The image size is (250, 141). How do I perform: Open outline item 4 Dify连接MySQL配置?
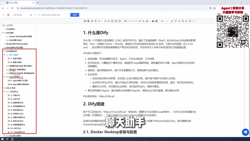[x=14, y=47]
